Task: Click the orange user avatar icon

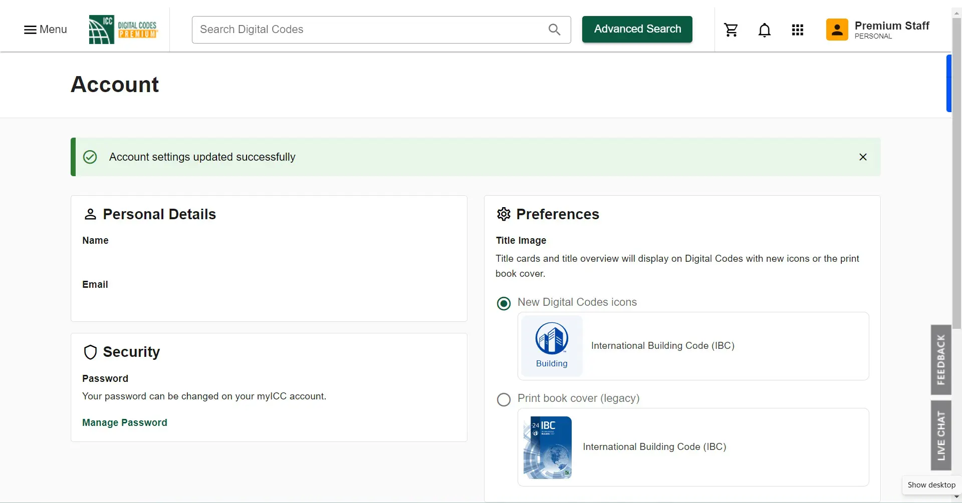Action: [x=837, y=30]
